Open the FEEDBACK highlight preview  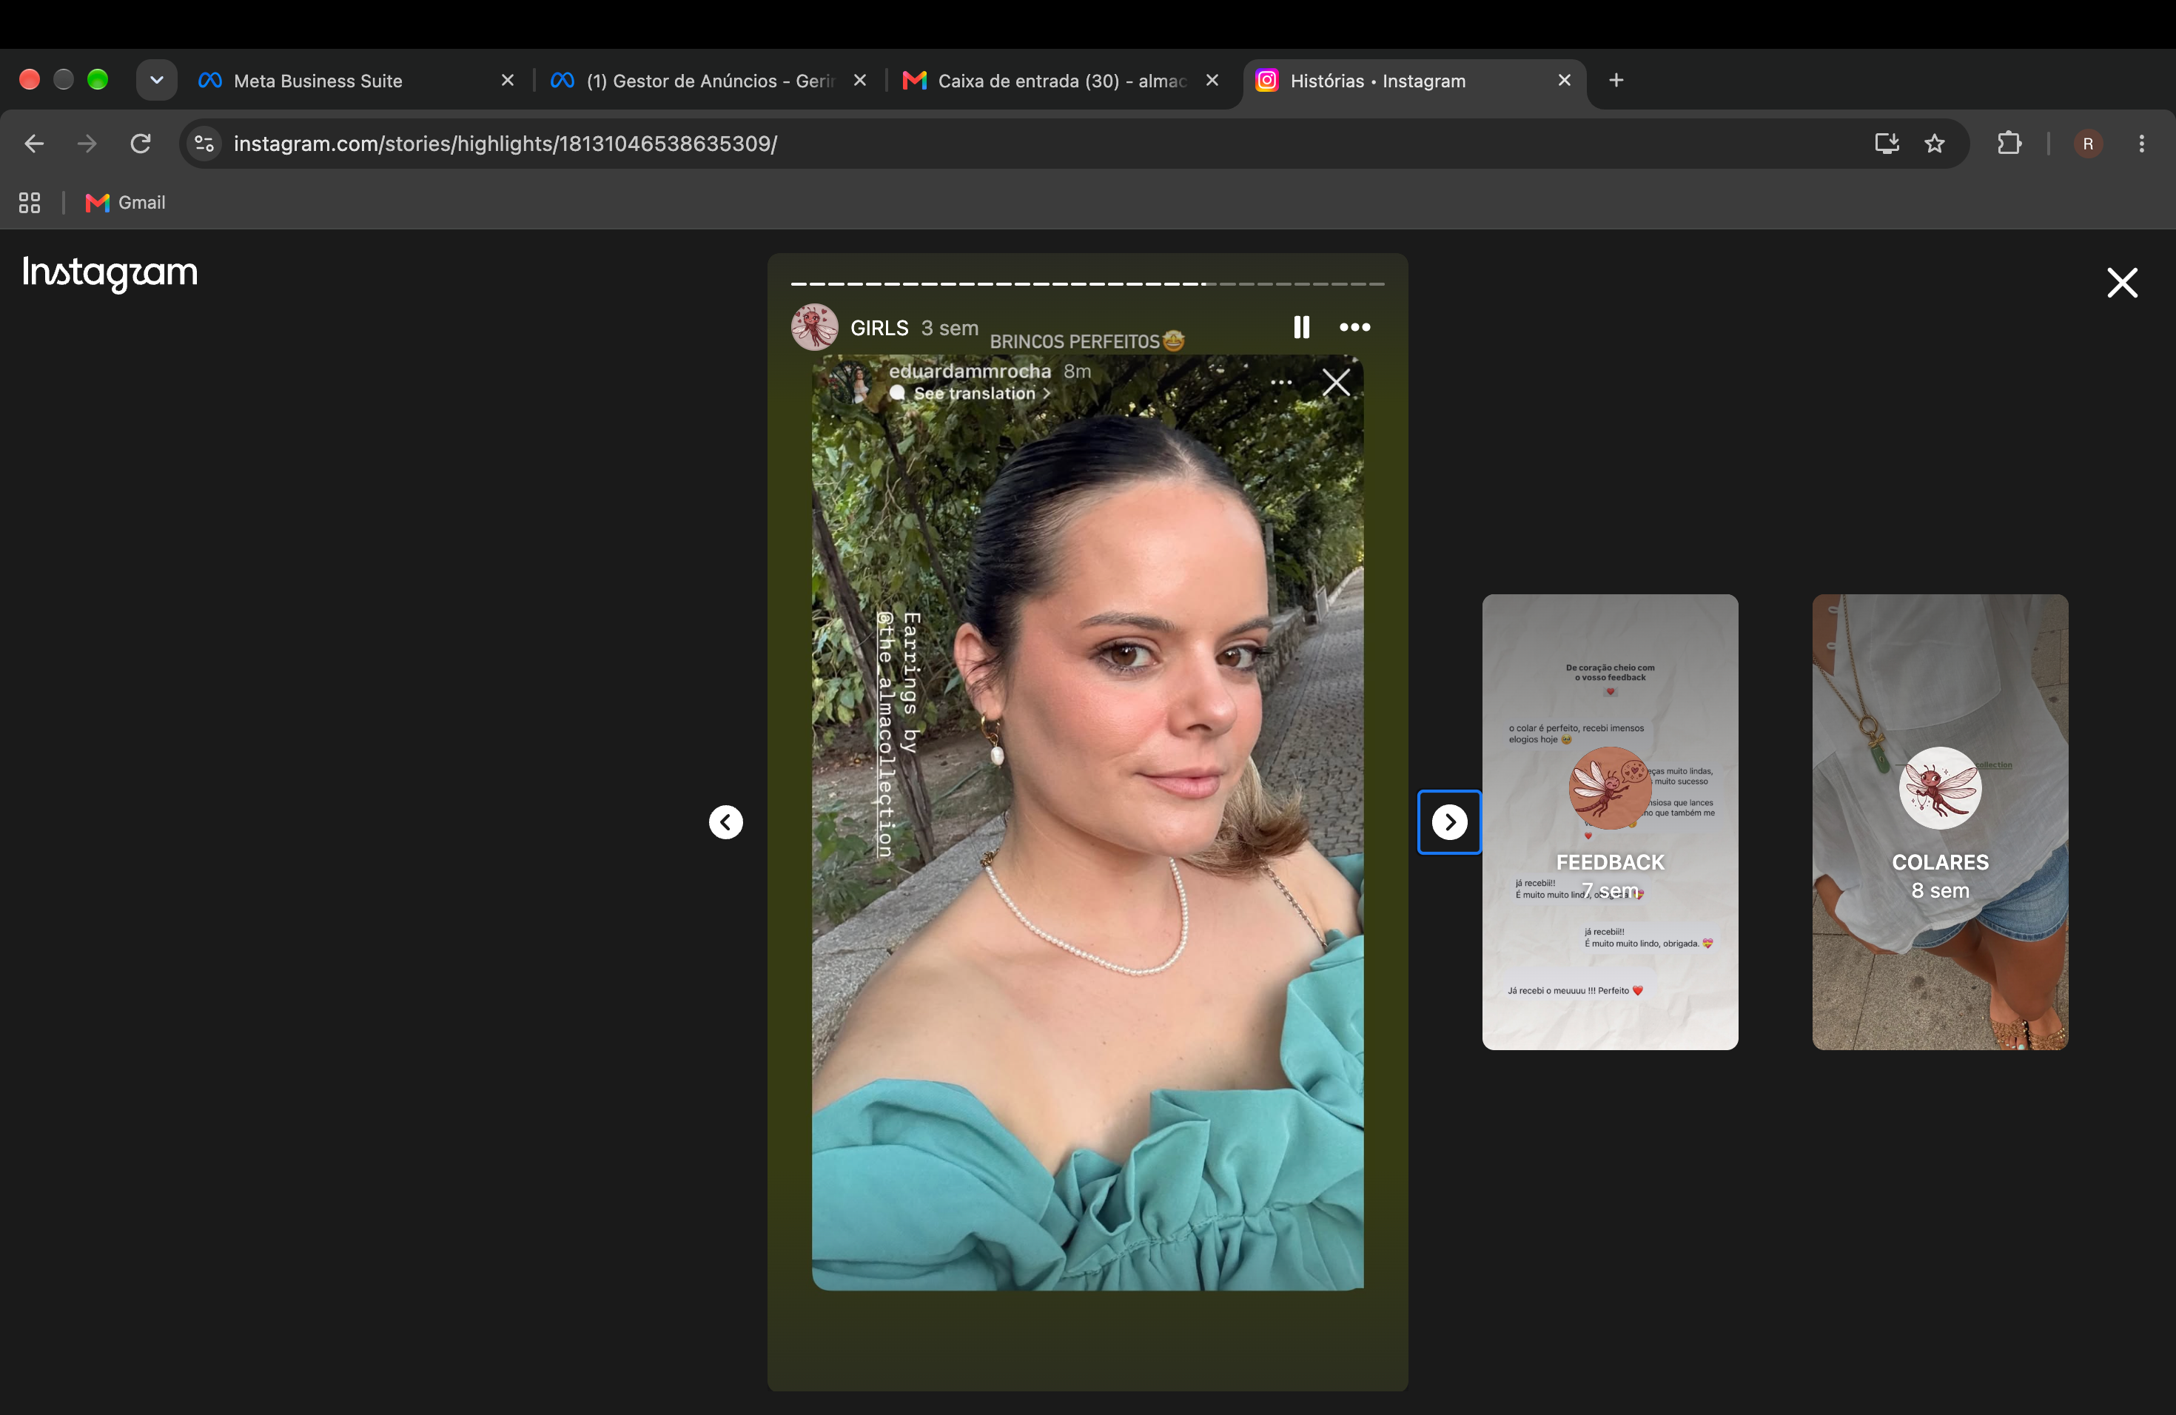click(x=1609, y=821)
